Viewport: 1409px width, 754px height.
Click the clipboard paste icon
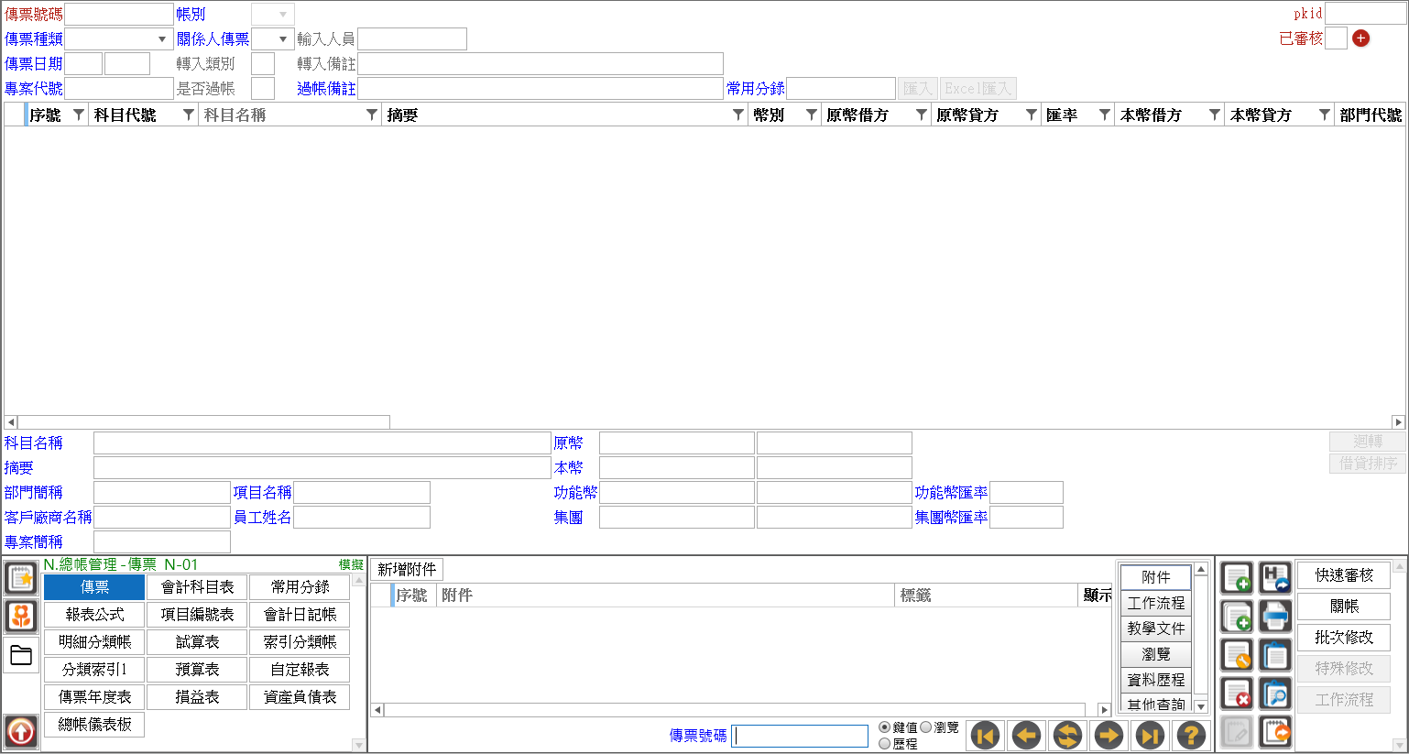pyautogui.click(x=1275, y=655)
